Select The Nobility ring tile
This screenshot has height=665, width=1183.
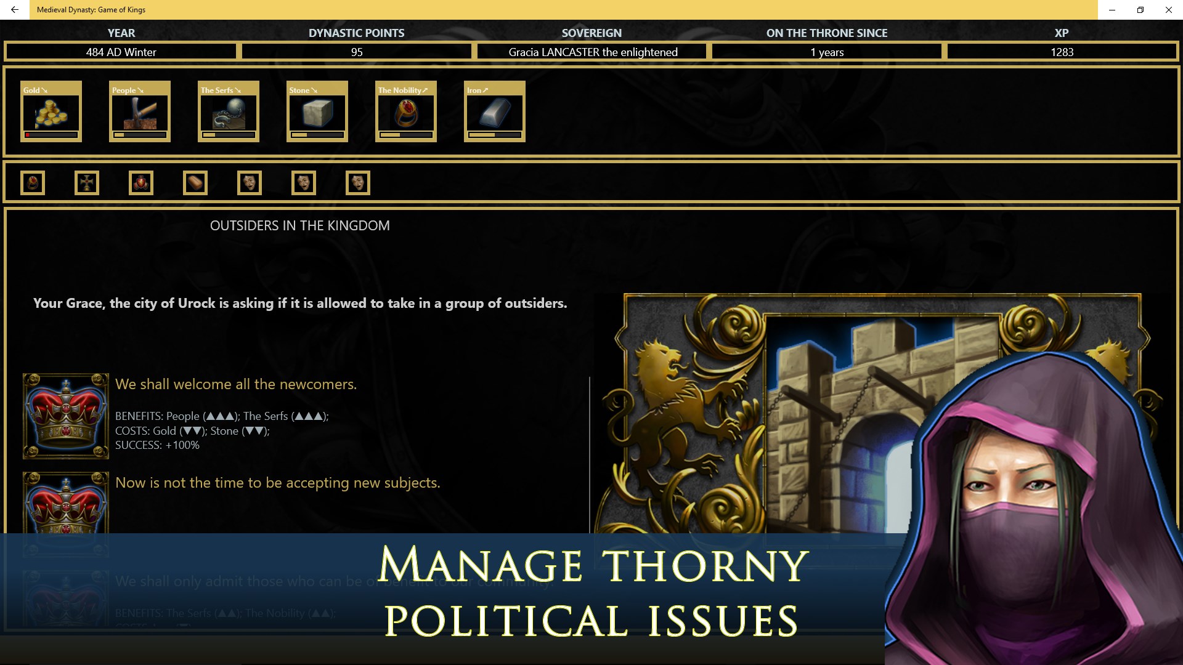coord(406,111)
